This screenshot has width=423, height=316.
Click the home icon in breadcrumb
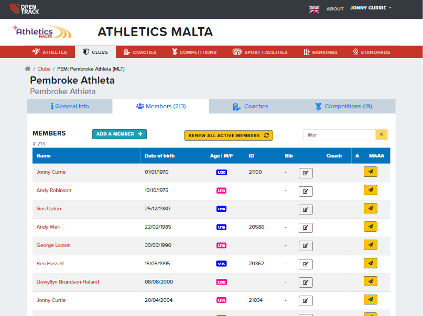click(x=27, y=69)
